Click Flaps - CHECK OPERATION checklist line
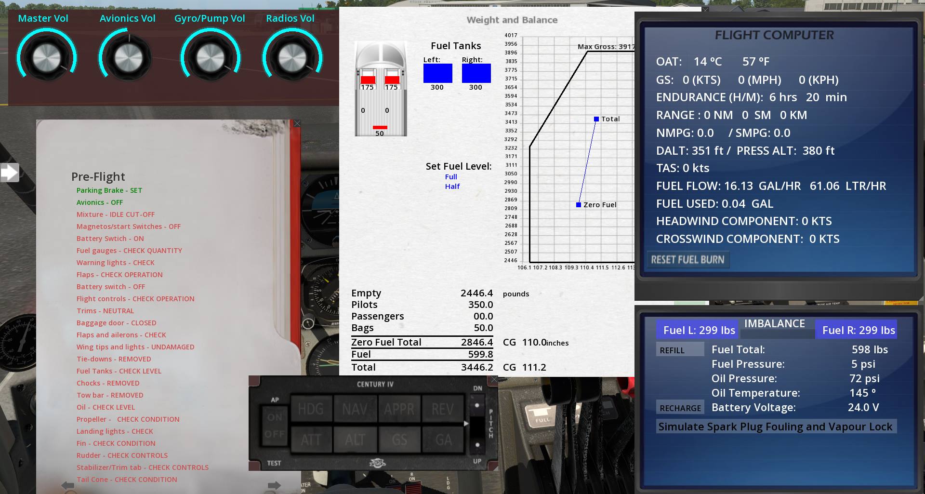This screenshot has width=925, height=494. click(119, 275)
